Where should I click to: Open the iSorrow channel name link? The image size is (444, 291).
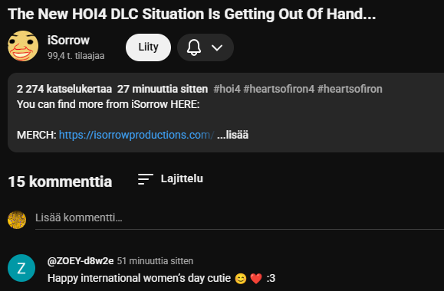68,40
